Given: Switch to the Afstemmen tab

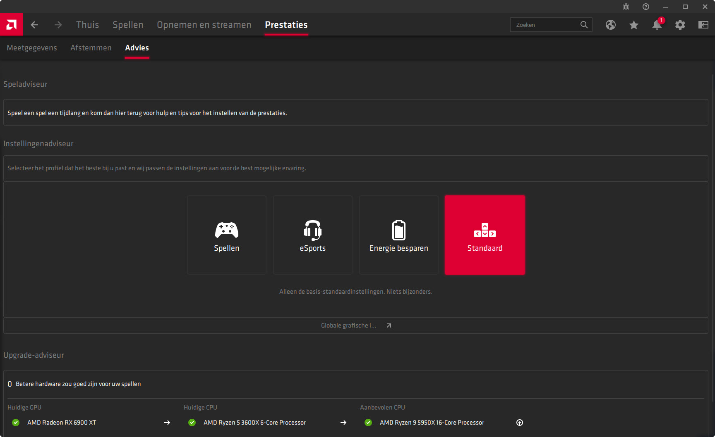Looking at the screenshot, I should pos(91,48).
